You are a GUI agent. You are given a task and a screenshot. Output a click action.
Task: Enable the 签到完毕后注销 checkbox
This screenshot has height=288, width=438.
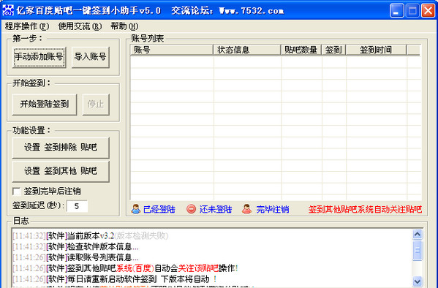pyautogui.click(x=17, y=192)
